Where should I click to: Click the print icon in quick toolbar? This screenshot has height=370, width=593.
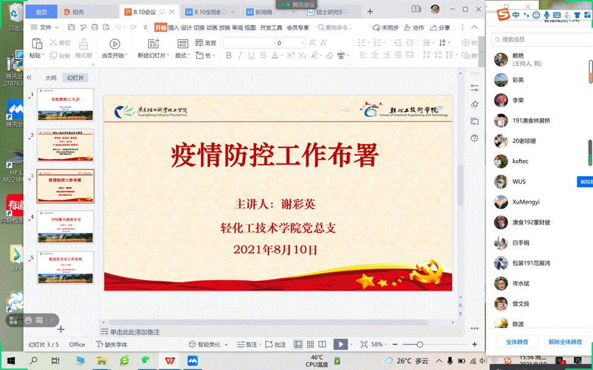pos(94,28)
